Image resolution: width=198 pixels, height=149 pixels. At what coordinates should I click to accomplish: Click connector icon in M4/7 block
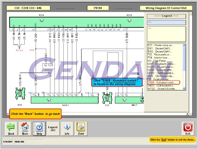tap(125, 100)
